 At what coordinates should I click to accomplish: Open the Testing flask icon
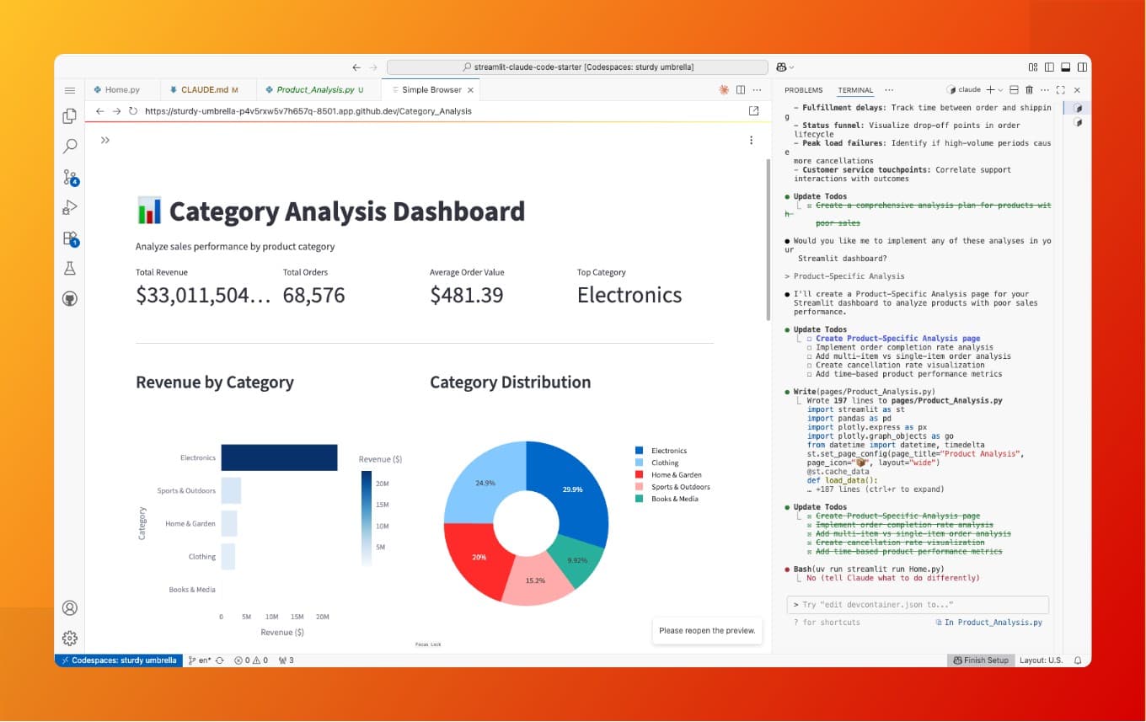pyautogui.click(x=70, y=268)
